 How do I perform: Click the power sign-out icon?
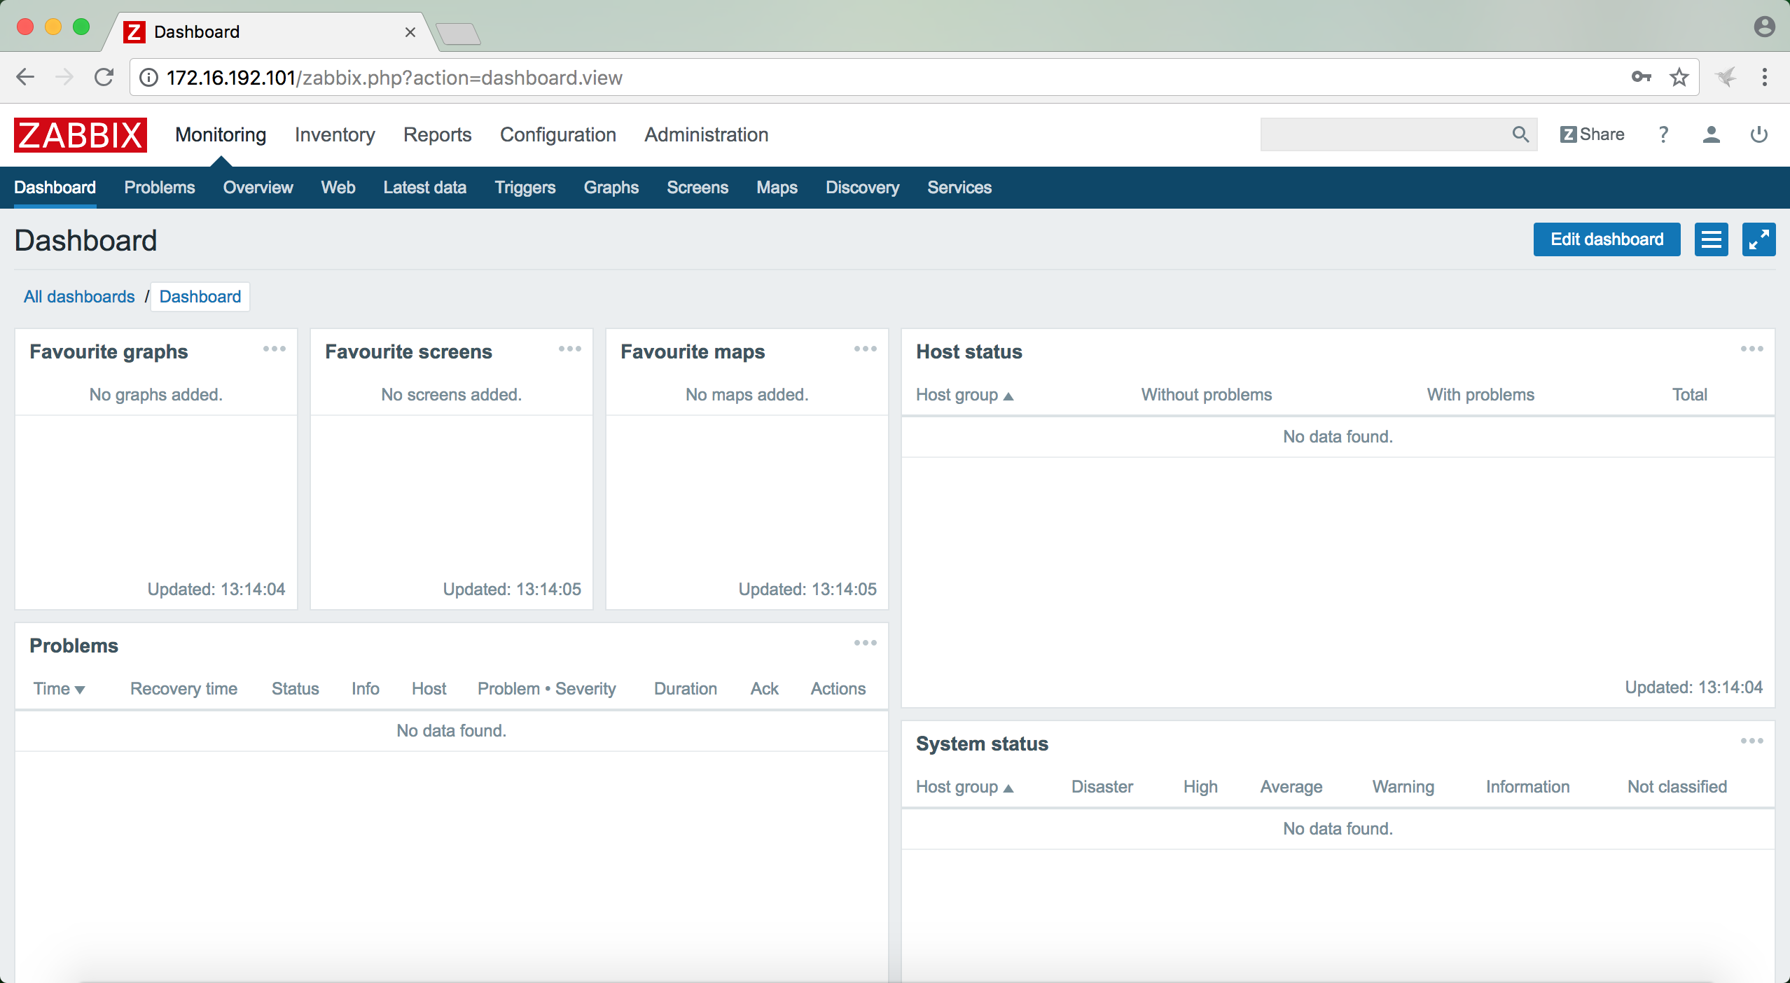click(x=1758, y=134)
